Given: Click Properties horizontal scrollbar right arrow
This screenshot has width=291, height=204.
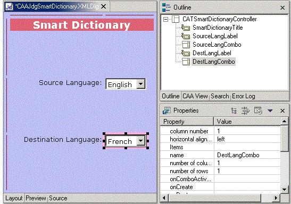Looking at the screenshot, I should click(x=276, y=198).
